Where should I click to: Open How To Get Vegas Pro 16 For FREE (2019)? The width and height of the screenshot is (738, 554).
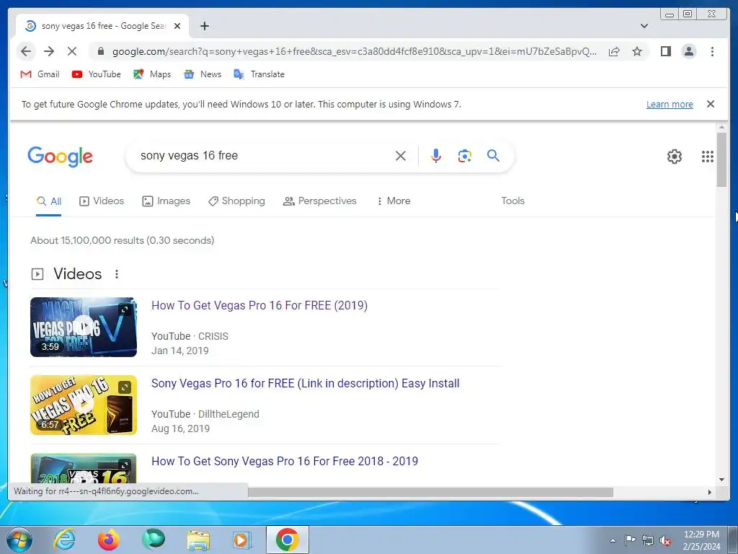point(259,305)
